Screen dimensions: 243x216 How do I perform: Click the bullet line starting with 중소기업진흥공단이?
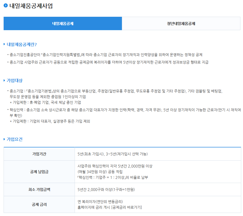pyautogui.click(x=106, y=55)
